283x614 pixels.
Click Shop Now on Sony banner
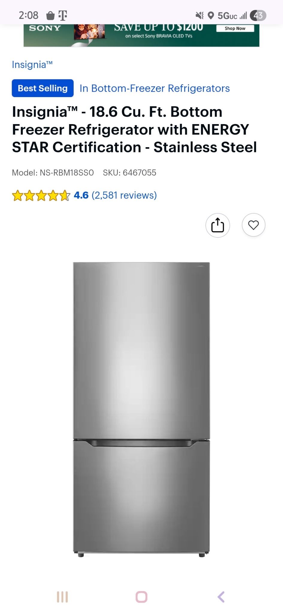click(x=235, y=28)
